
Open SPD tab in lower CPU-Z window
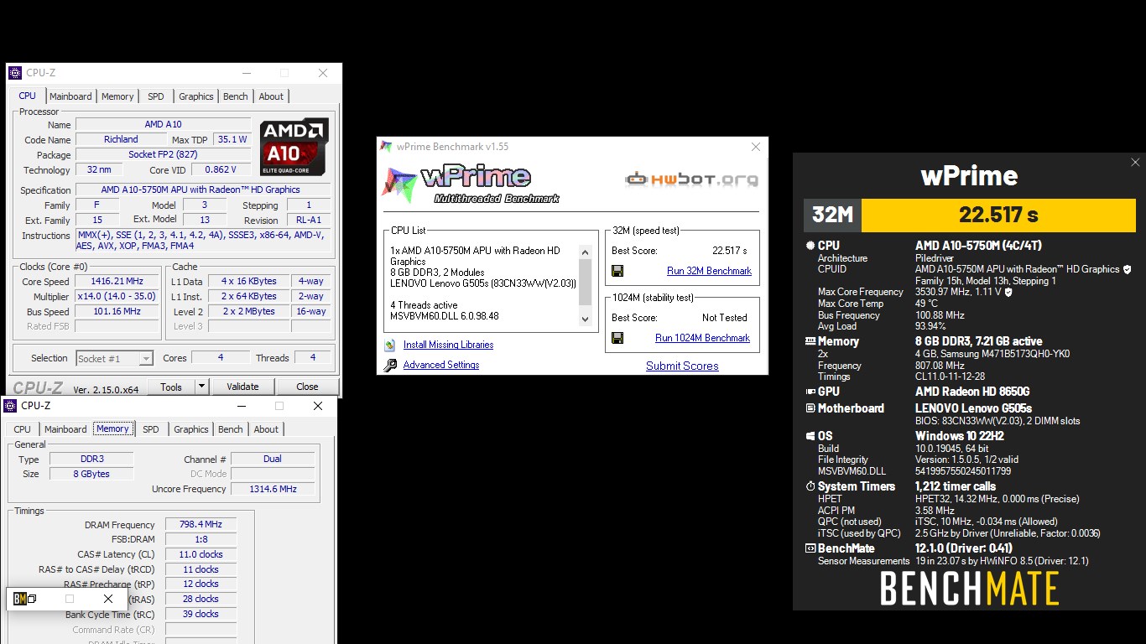151,429
